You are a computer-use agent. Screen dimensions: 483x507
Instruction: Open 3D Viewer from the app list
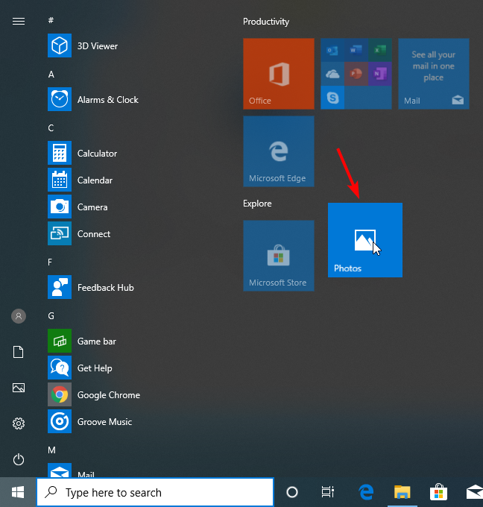pyautogui.click(x=83, y=45)
